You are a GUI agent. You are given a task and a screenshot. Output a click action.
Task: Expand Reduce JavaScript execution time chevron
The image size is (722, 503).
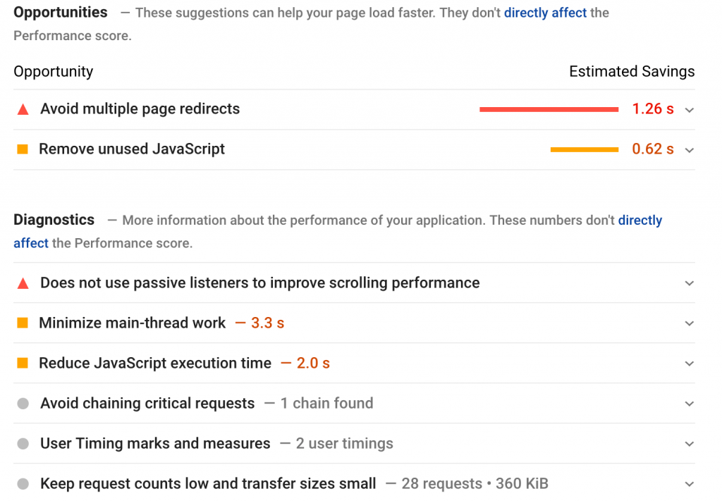(x=690, y=364)
